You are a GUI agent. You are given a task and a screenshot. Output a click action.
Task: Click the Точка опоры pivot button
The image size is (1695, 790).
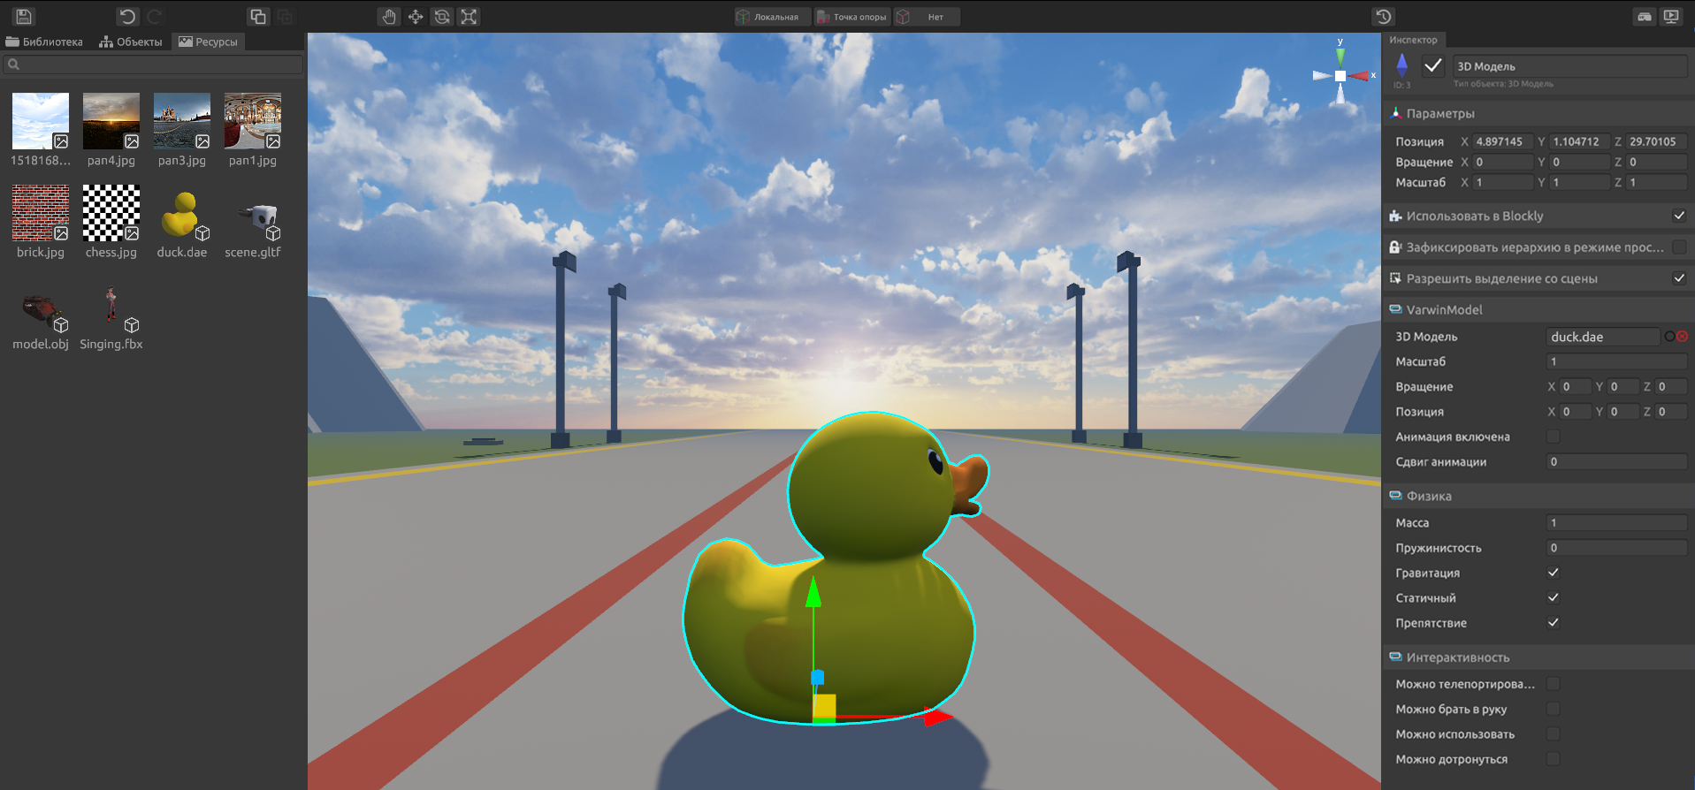(851, 17)
